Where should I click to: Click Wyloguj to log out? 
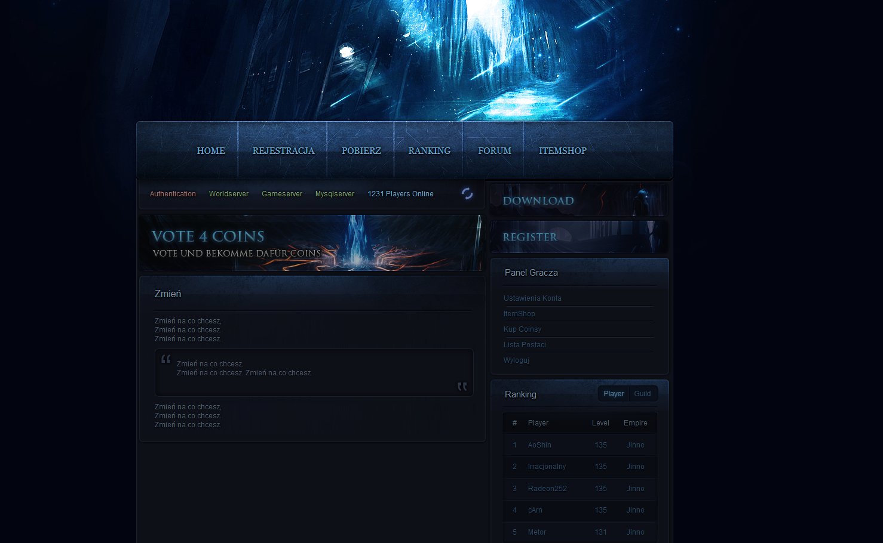[x=516, y=360]
